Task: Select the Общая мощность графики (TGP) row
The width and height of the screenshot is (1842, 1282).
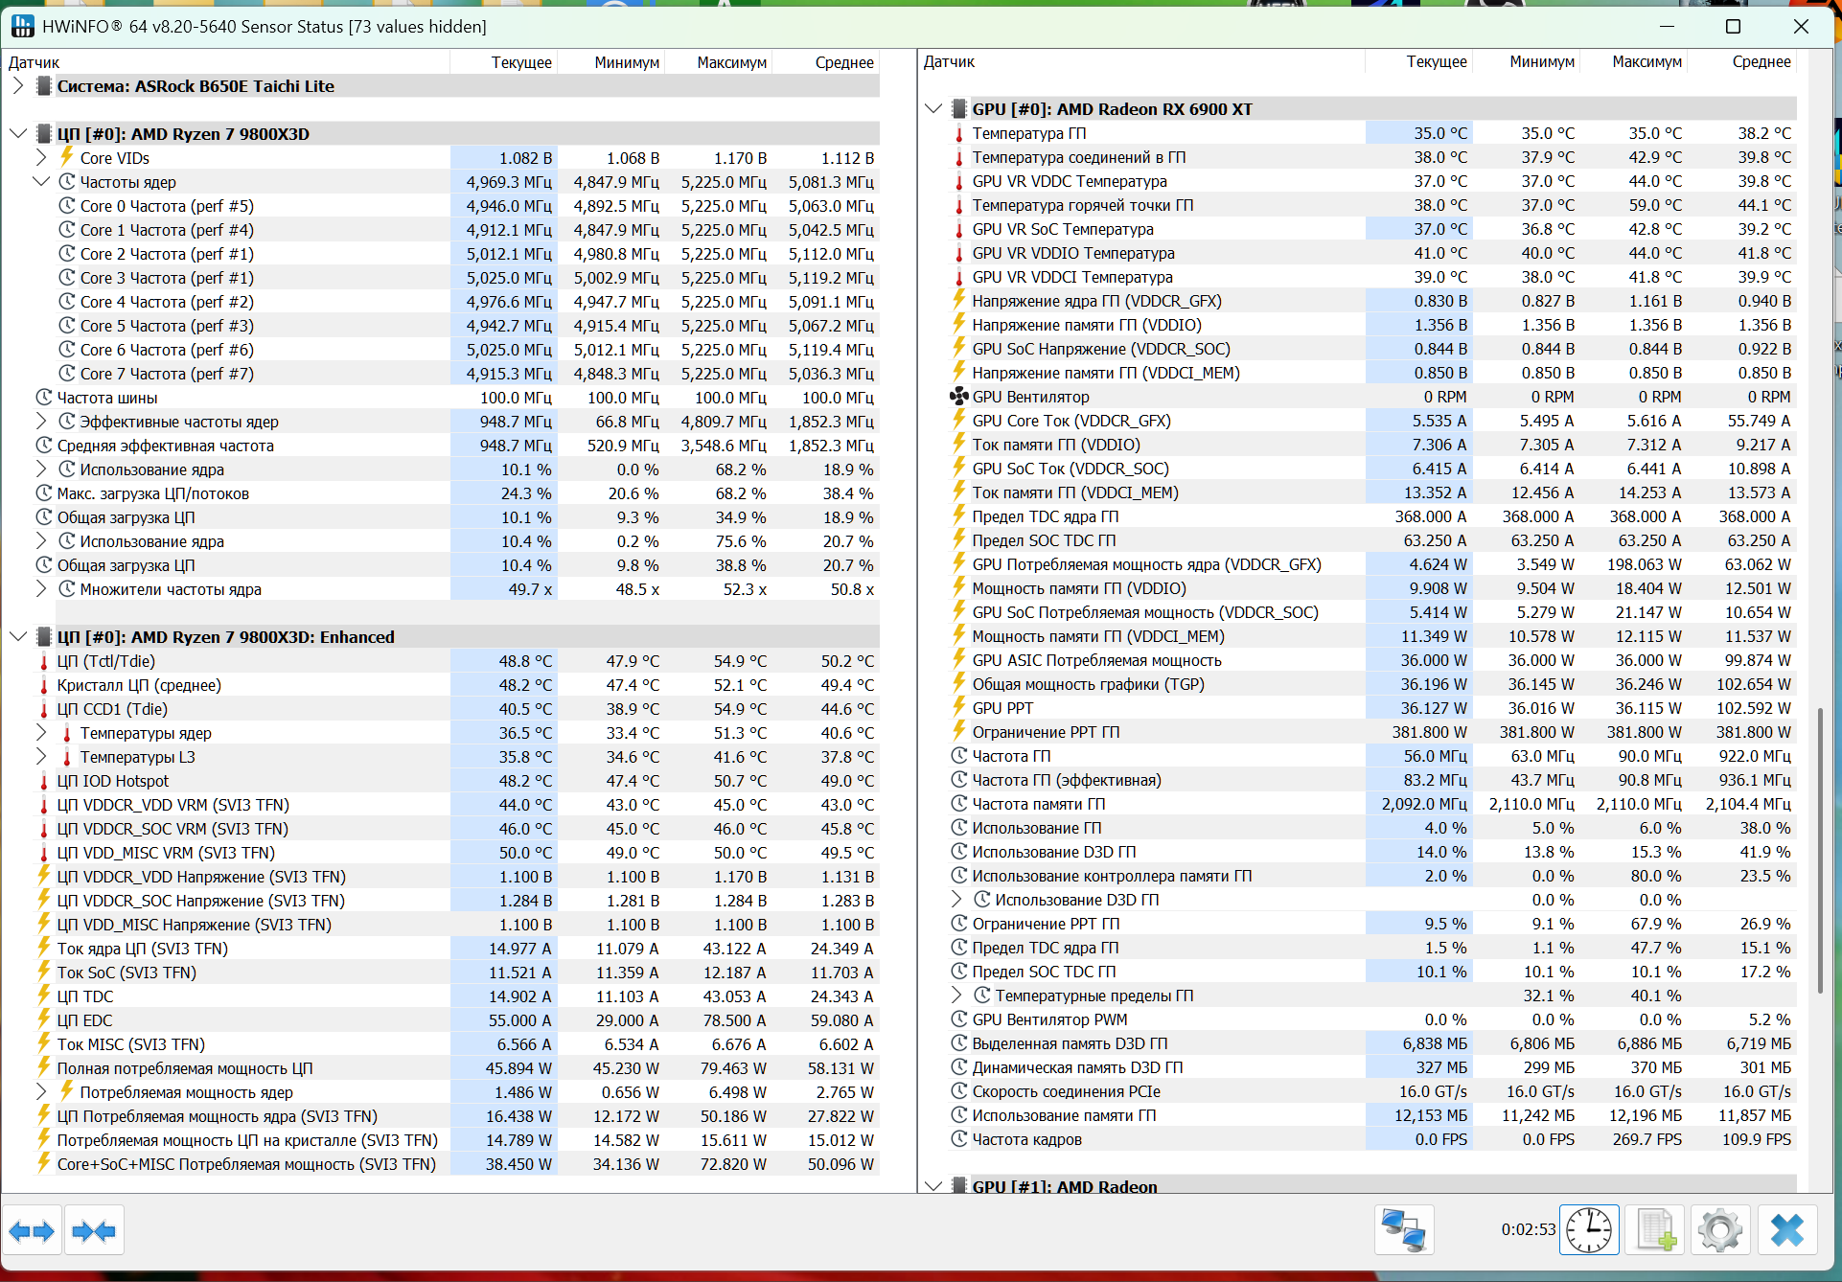Action: click(x=1088, y=684)
